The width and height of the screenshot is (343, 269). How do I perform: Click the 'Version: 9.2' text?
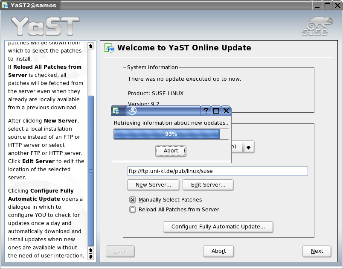click(x=143, y=104)
